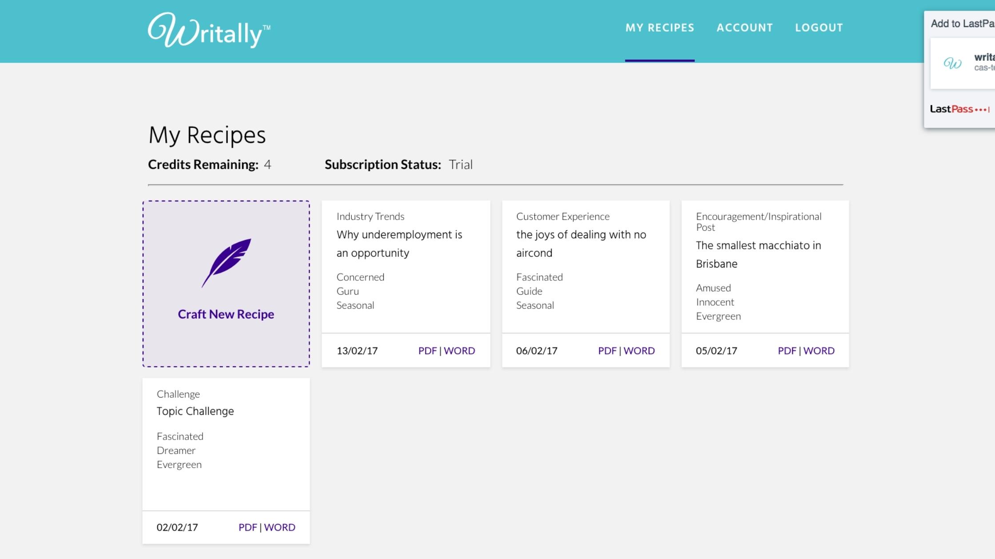995x559 pixels.
Task: Click the 'Dreamer' tag
Action: 176,450
